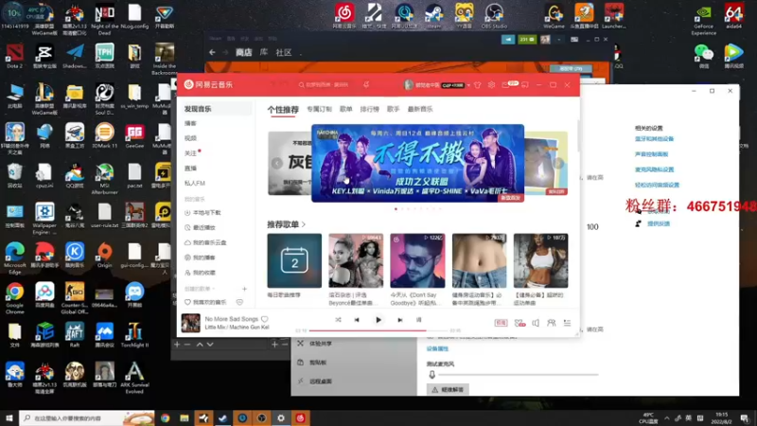Collapse the 创建的歌单 section
The height and width of the screenshot is (426, 757).
pyautogui.click(x=200, y=289)
